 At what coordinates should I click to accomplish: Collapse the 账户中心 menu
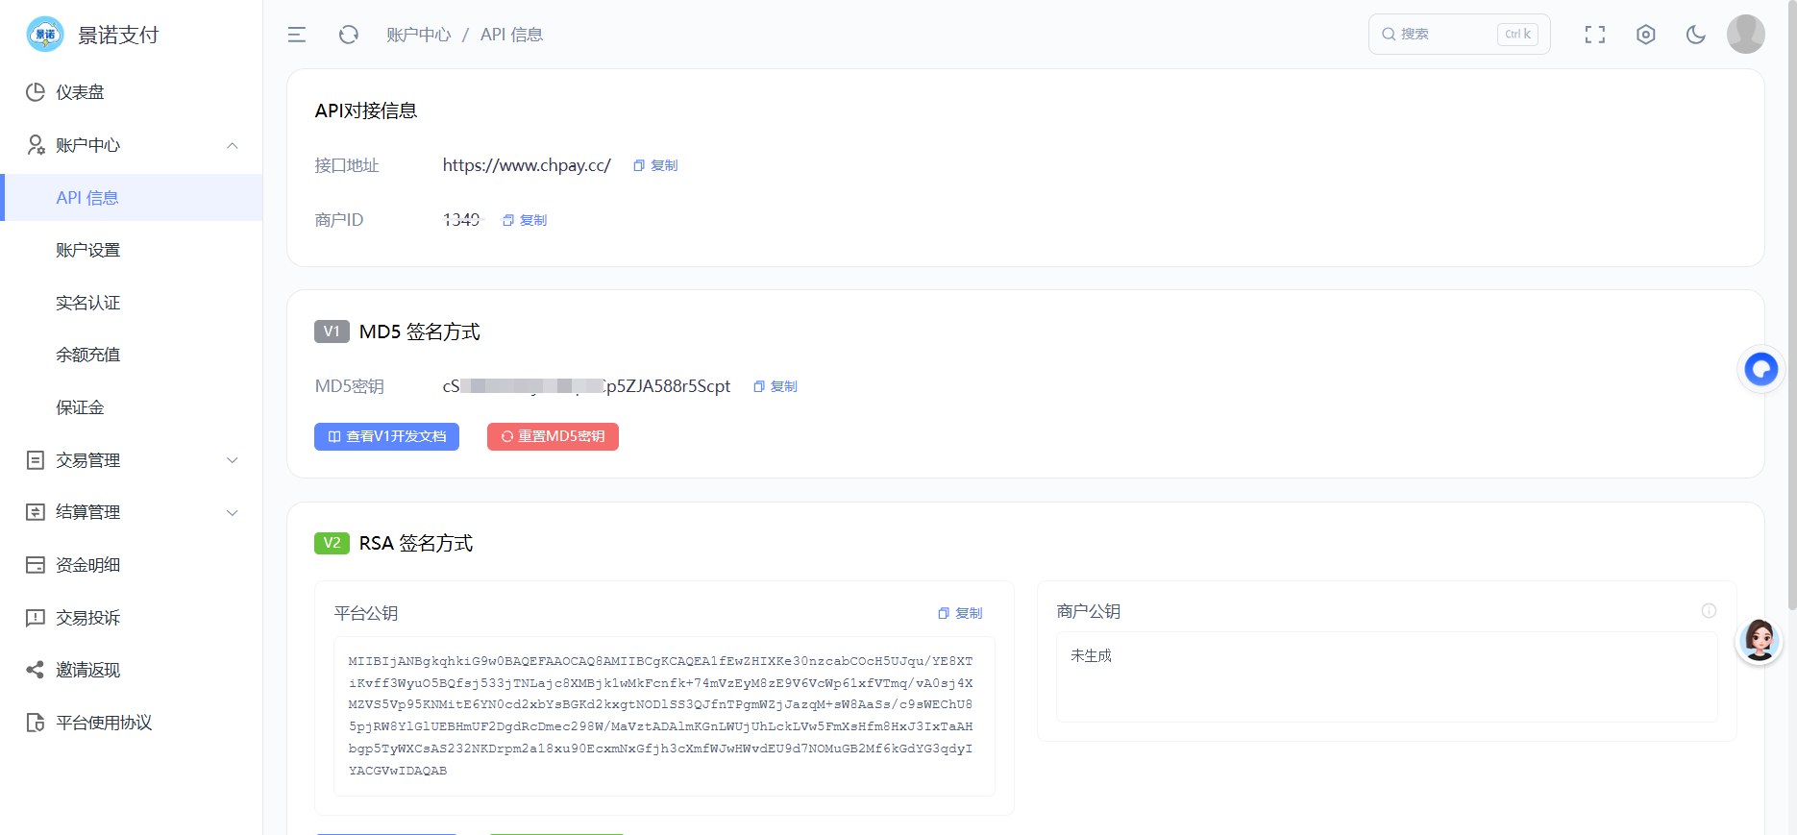coord(132,145)
